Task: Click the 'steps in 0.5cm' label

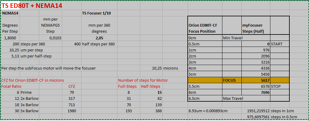Action: pyautogui.click(x=284, y=117)
